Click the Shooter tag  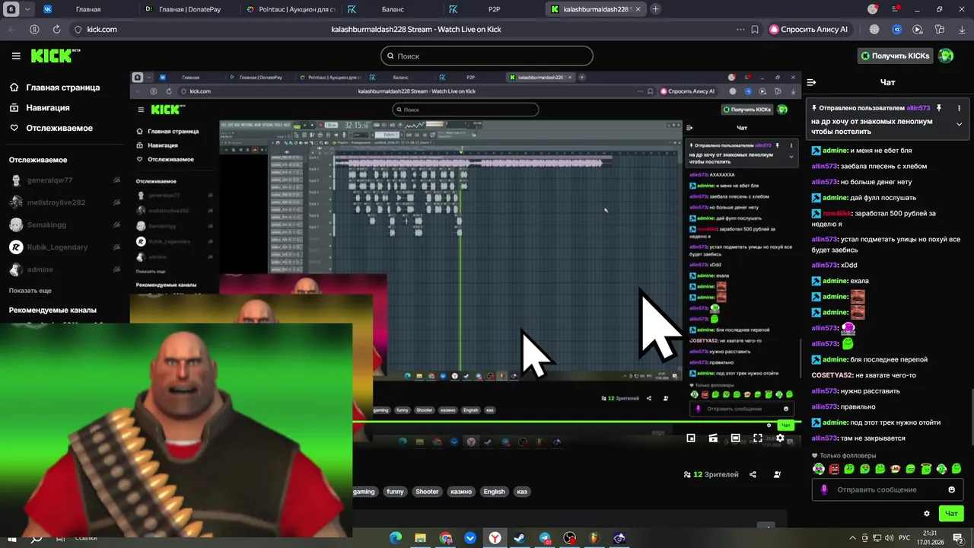click(x=427, y=492)
